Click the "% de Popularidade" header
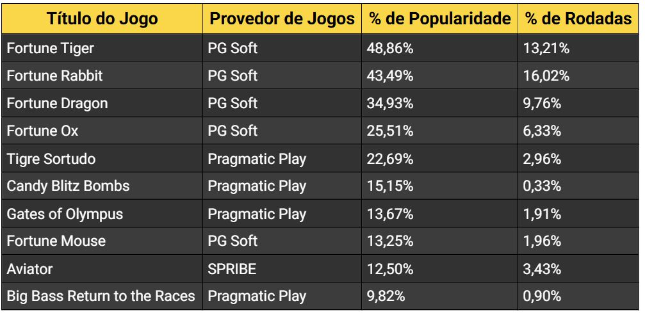The image size is (645, 315). pyautogui.click(x=439, y=19)
